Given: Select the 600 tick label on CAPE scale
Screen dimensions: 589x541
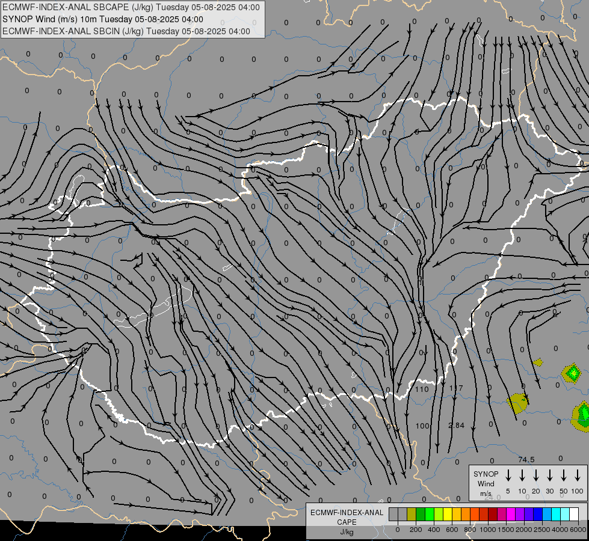Looking at the screenshot, I should (452, 530).
